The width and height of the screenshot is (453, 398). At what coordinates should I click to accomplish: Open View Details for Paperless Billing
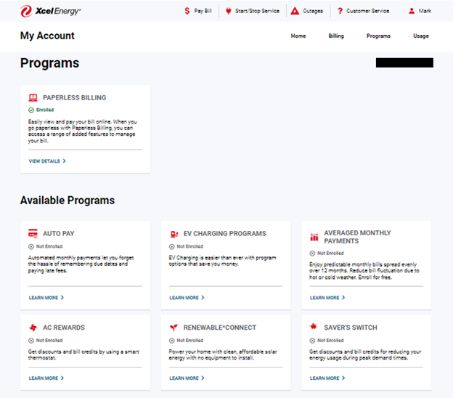click(x=47, y=161)
